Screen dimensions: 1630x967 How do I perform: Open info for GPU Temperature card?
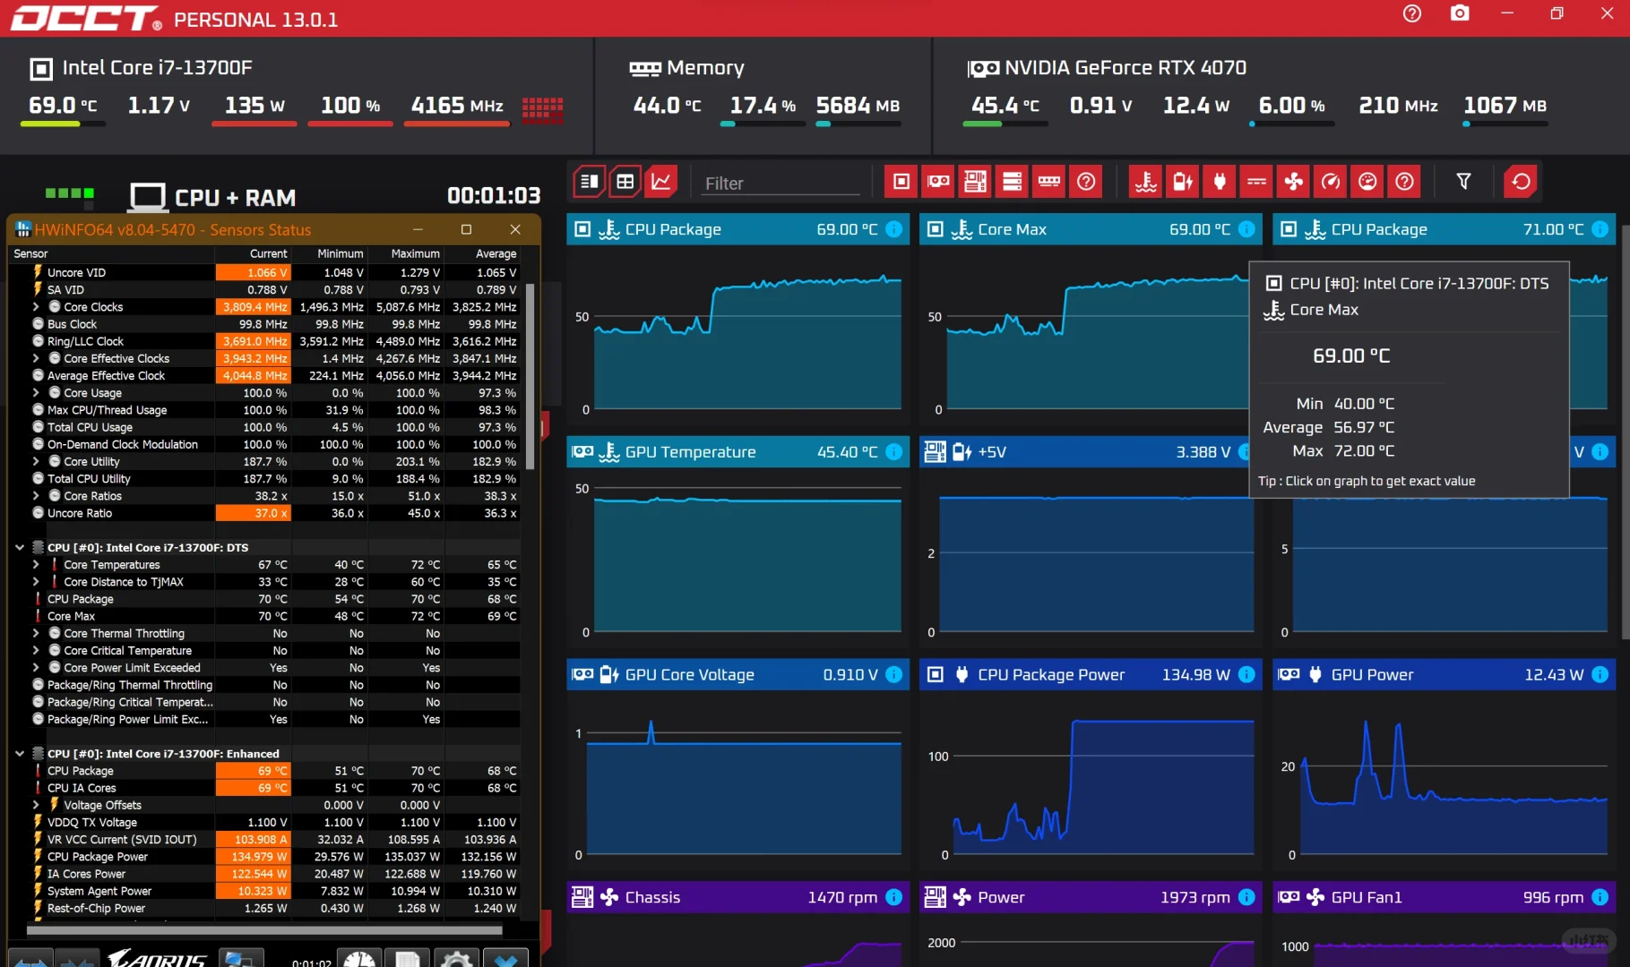893,452
